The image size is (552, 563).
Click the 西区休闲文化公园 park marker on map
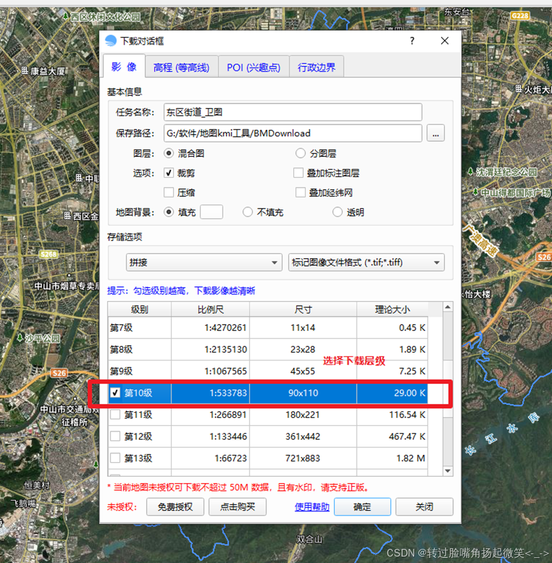(x=66, y=17)
